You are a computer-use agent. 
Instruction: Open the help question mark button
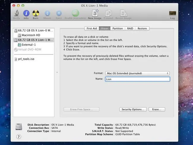pyautogui.click(x=19, y=137)
